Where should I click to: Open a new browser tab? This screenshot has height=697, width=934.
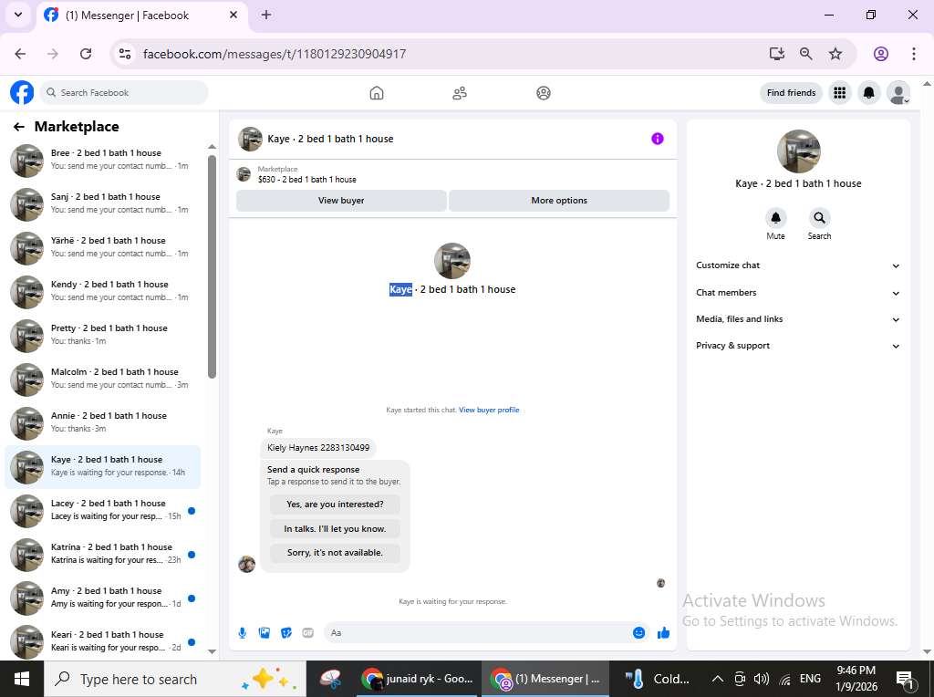(266, 15)
